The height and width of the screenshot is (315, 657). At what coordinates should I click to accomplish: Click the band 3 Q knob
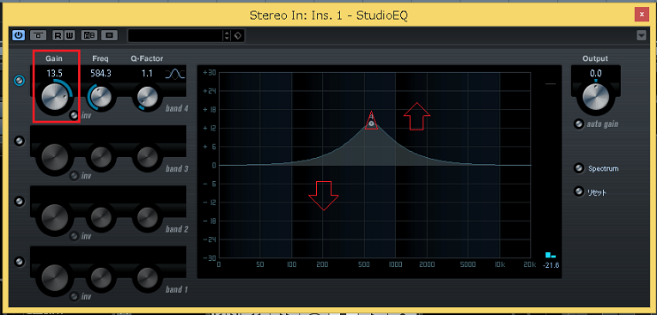tap(147, 157)
